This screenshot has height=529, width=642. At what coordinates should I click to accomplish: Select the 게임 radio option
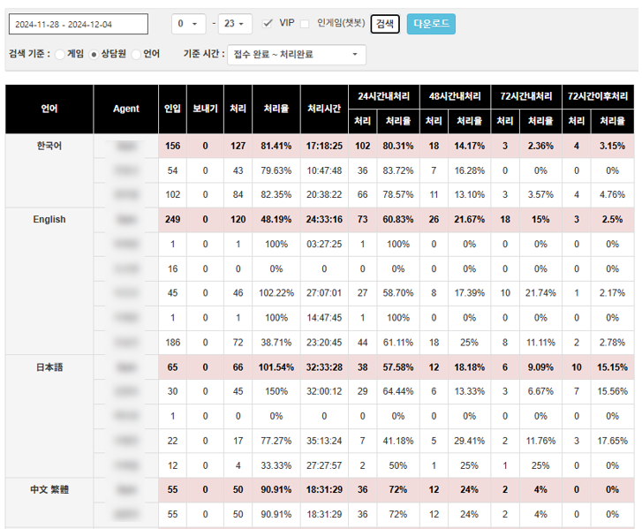(59, 55)
